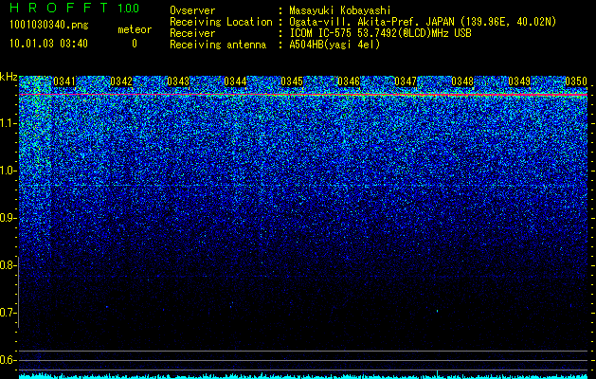
Task: Click the 0347 time marker
Action: [406, 81]
